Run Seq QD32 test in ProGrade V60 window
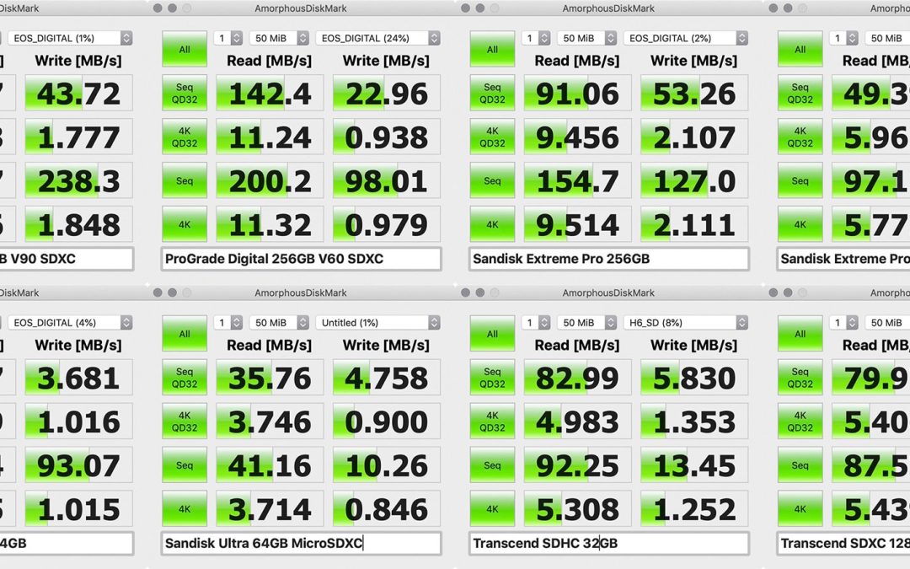 185,94
